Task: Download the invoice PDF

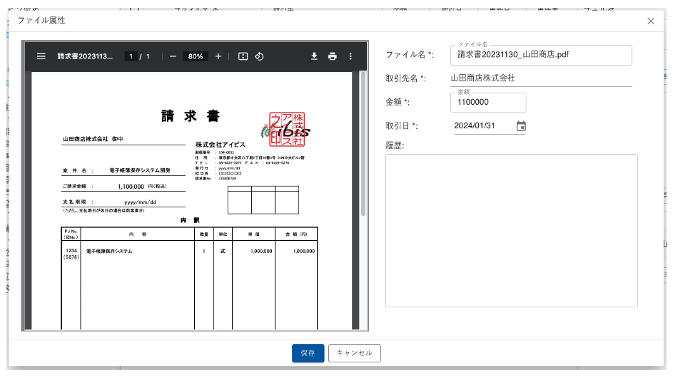Action: coord(314,56)
